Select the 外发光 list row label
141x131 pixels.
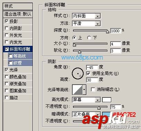(16, 35)
